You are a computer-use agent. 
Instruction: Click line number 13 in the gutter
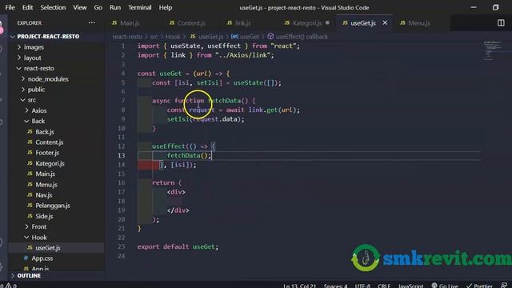122,155
